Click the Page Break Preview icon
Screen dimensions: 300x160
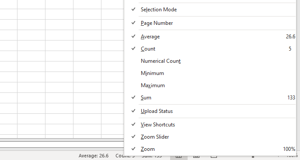tap(214, 157)
